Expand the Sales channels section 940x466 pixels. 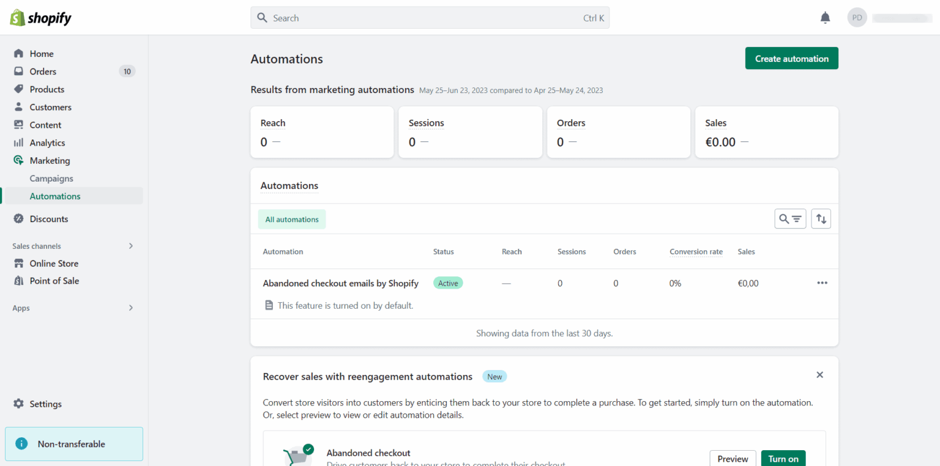pyautogui.click(x=130, y=246)
